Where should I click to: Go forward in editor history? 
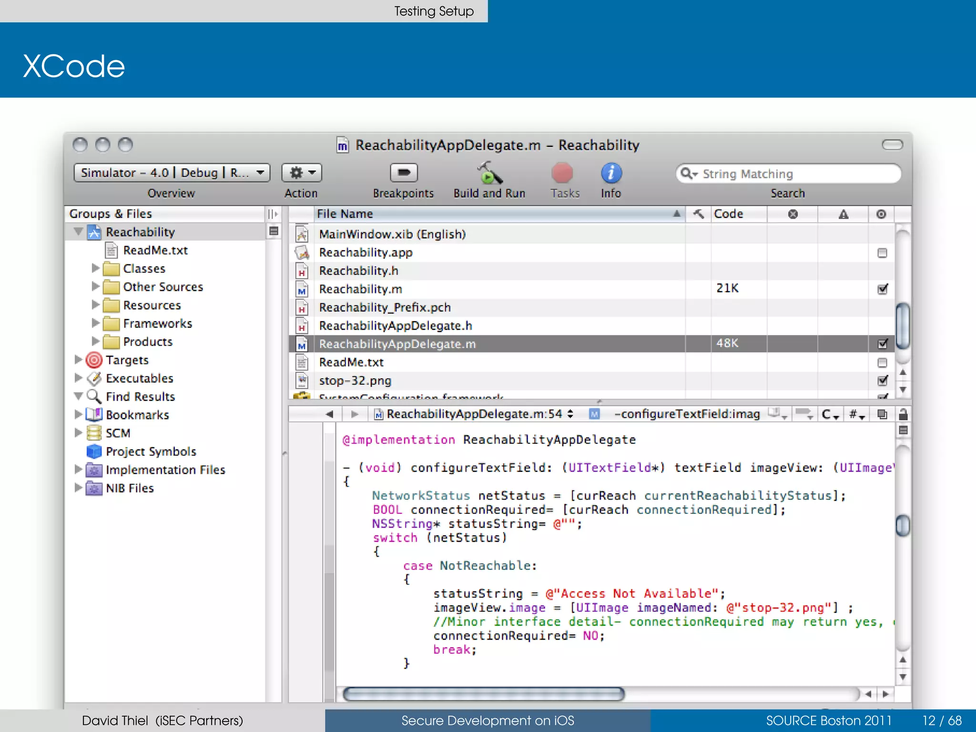[x=355, y=414]
